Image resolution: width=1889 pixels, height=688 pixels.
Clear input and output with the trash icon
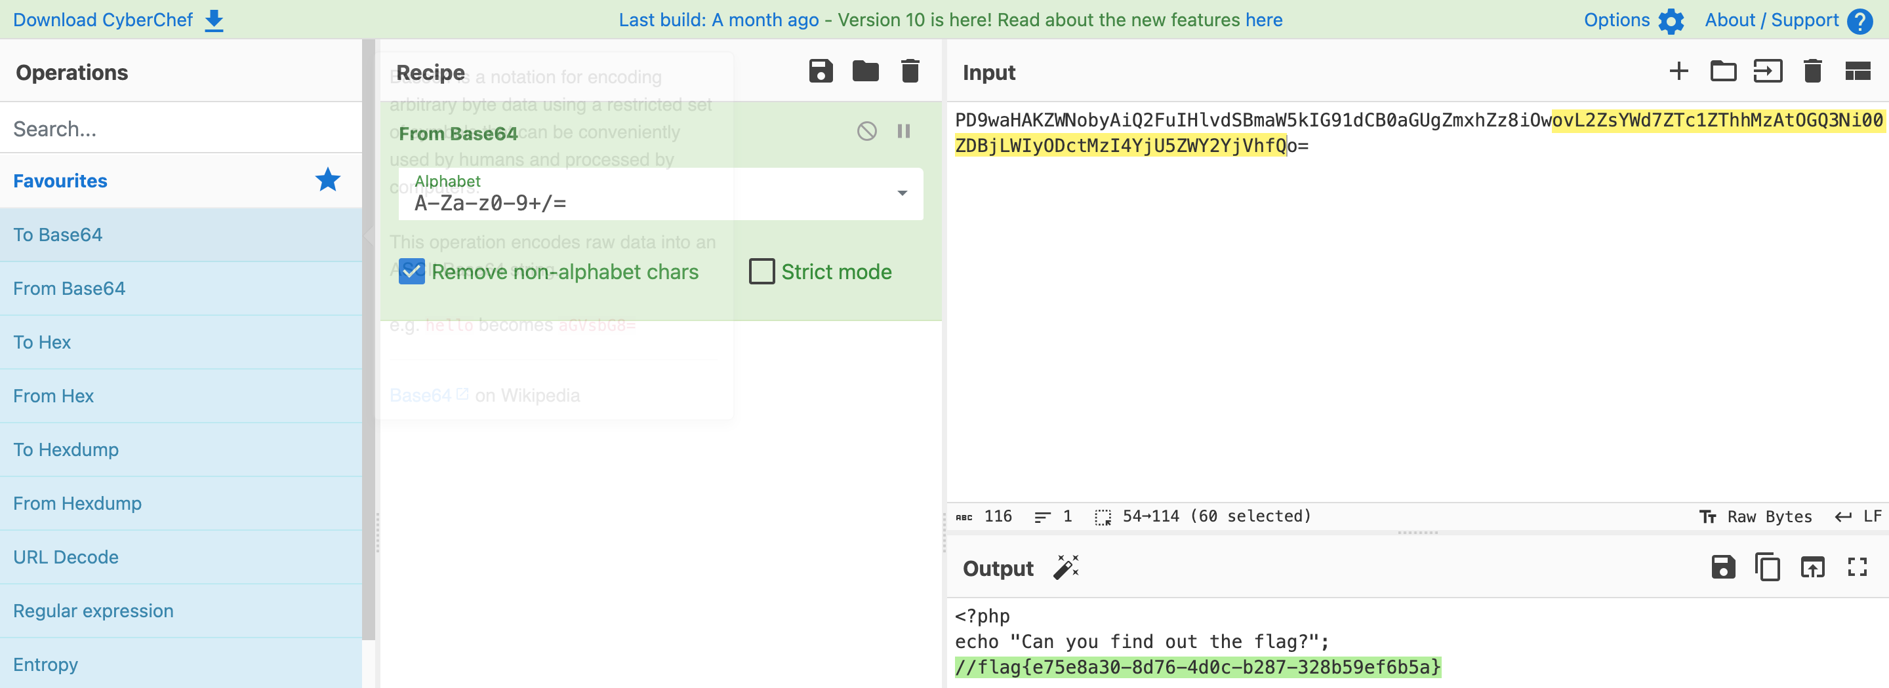(x=1812, y=71)
